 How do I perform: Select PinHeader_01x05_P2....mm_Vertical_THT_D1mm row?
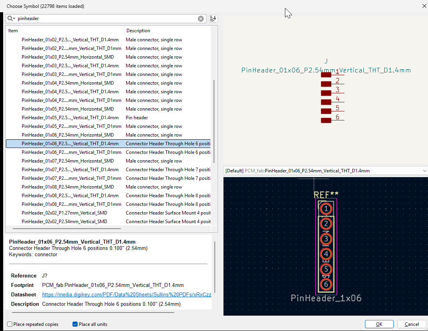point(108,126)
